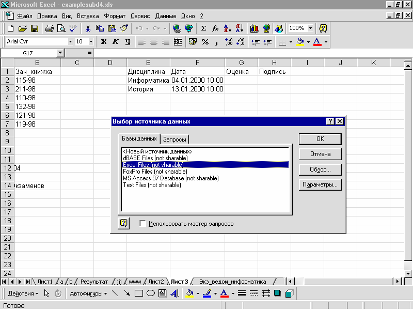Save the workbook with the floppy disk icon
413x310 pixels.
point(35,28)
